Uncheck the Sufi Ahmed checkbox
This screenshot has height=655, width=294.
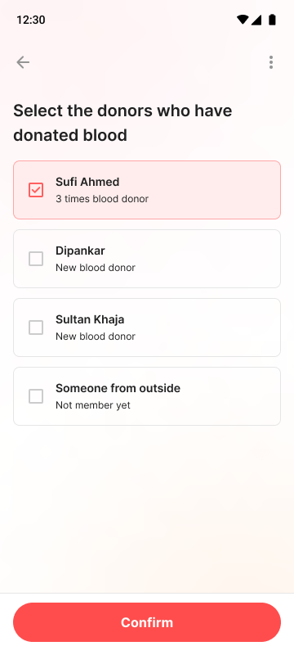(36, 190)
